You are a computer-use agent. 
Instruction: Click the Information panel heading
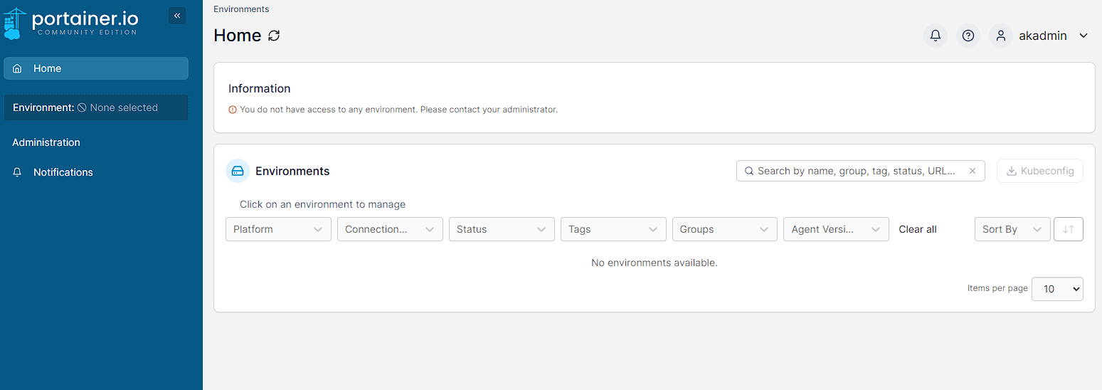(260, 88)
